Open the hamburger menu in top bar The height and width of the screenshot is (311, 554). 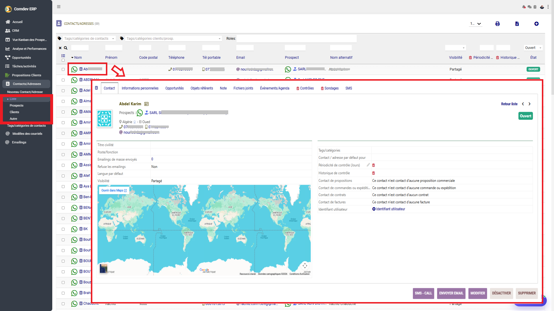[x=59, y=7]
